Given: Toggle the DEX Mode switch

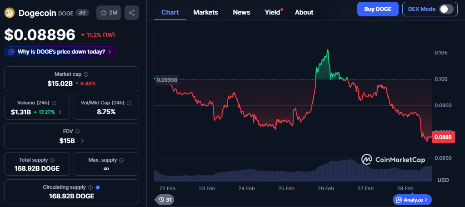Looking at the screenshot, I should pyautogui.click(x=446, y=9).
